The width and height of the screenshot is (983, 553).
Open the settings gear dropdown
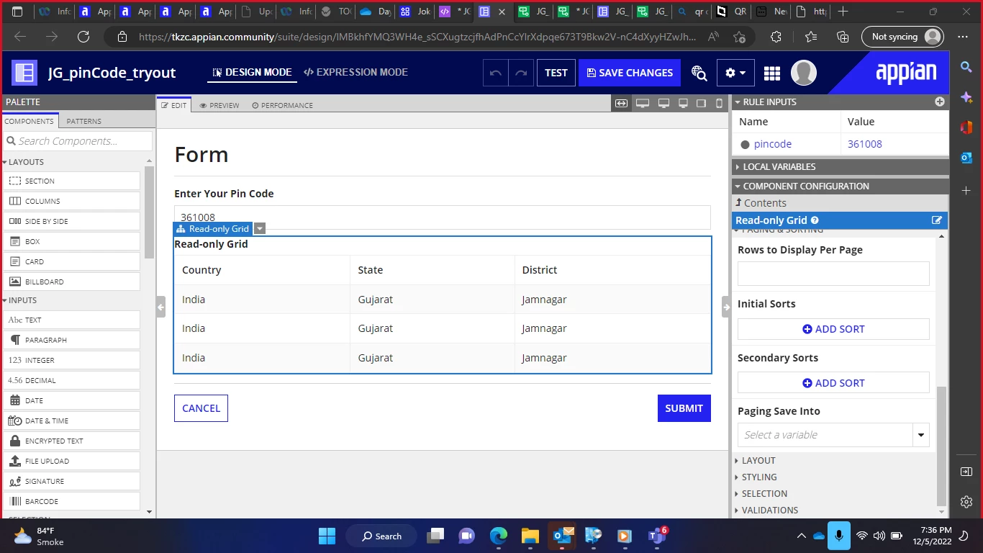click(x=735, y=73)
